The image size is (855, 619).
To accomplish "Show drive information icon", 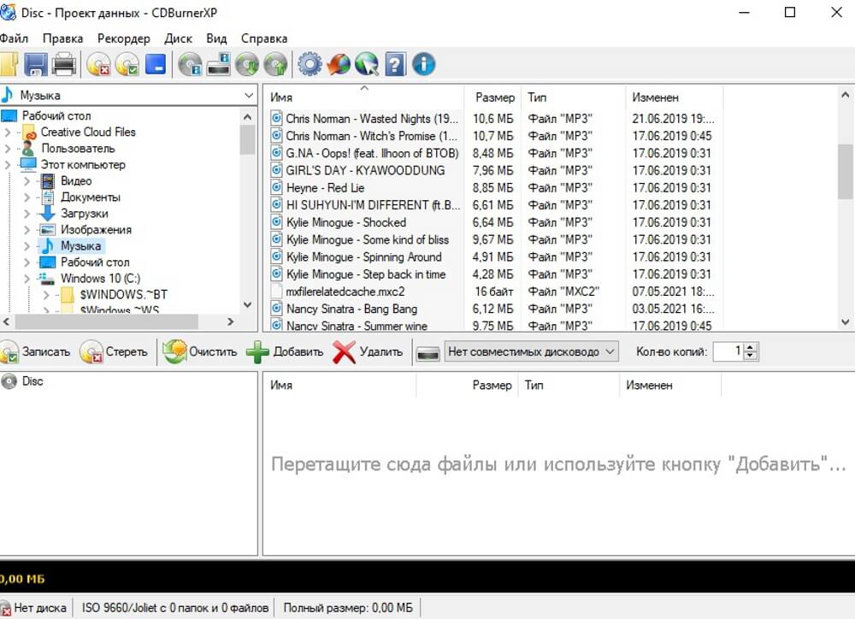I will click(218, 64).
